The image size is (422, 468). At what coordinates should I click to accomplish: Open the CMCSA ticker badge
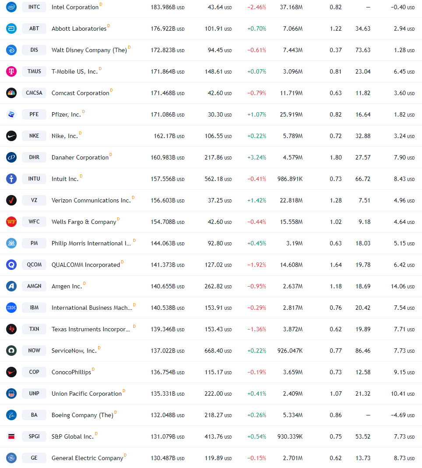(x=34, y=93)
